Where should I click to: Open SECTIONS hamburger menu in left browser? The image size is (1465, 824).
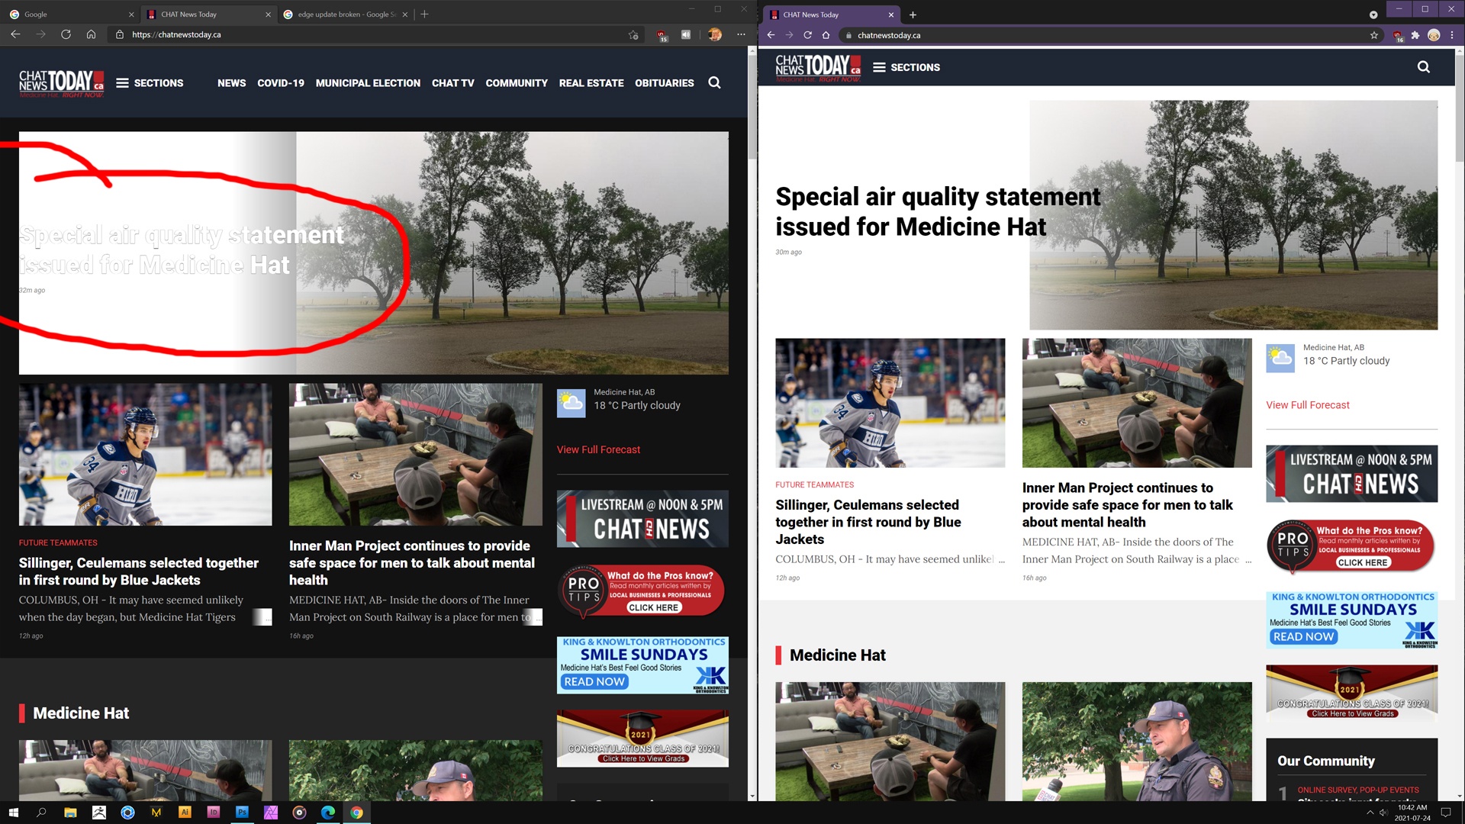click(150, 82)
